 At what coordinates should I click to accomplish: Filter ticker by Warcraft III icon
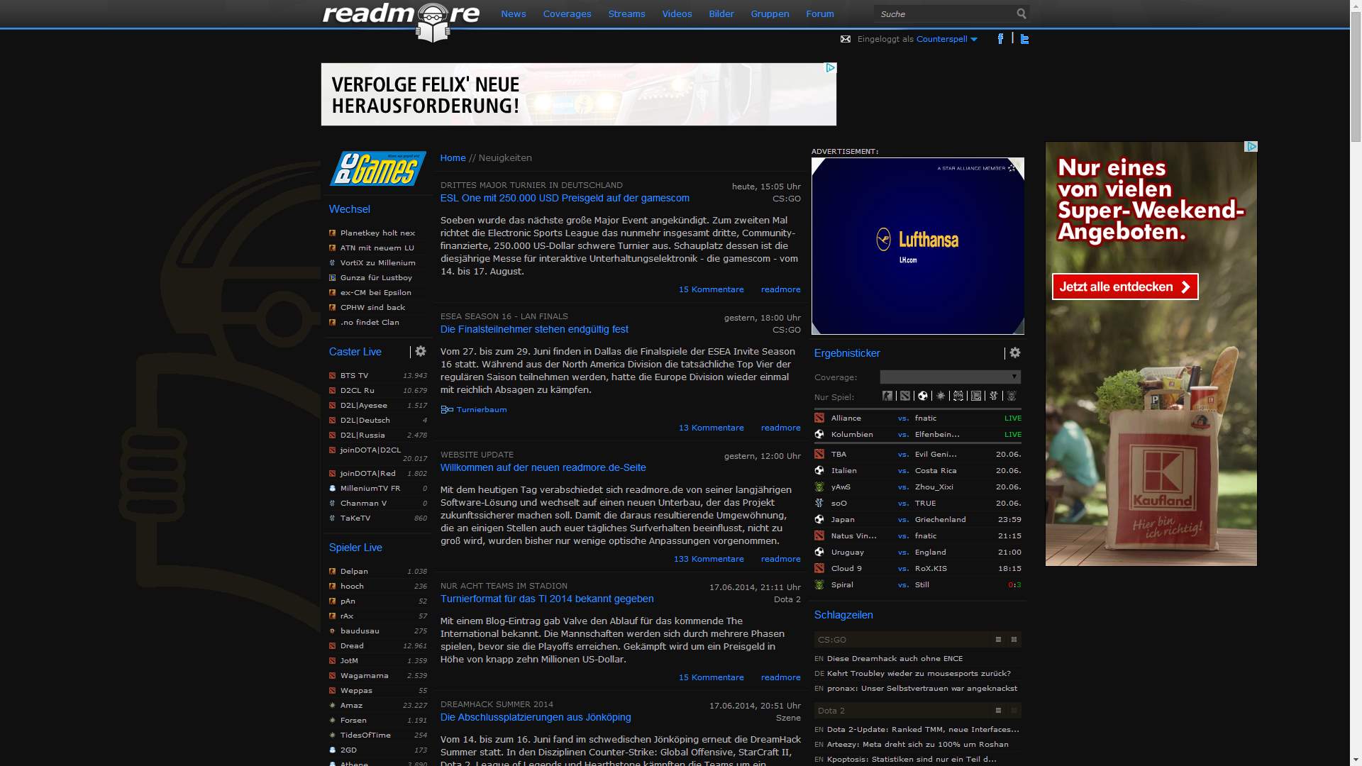pyautogui.click(x=1012, y=396)
